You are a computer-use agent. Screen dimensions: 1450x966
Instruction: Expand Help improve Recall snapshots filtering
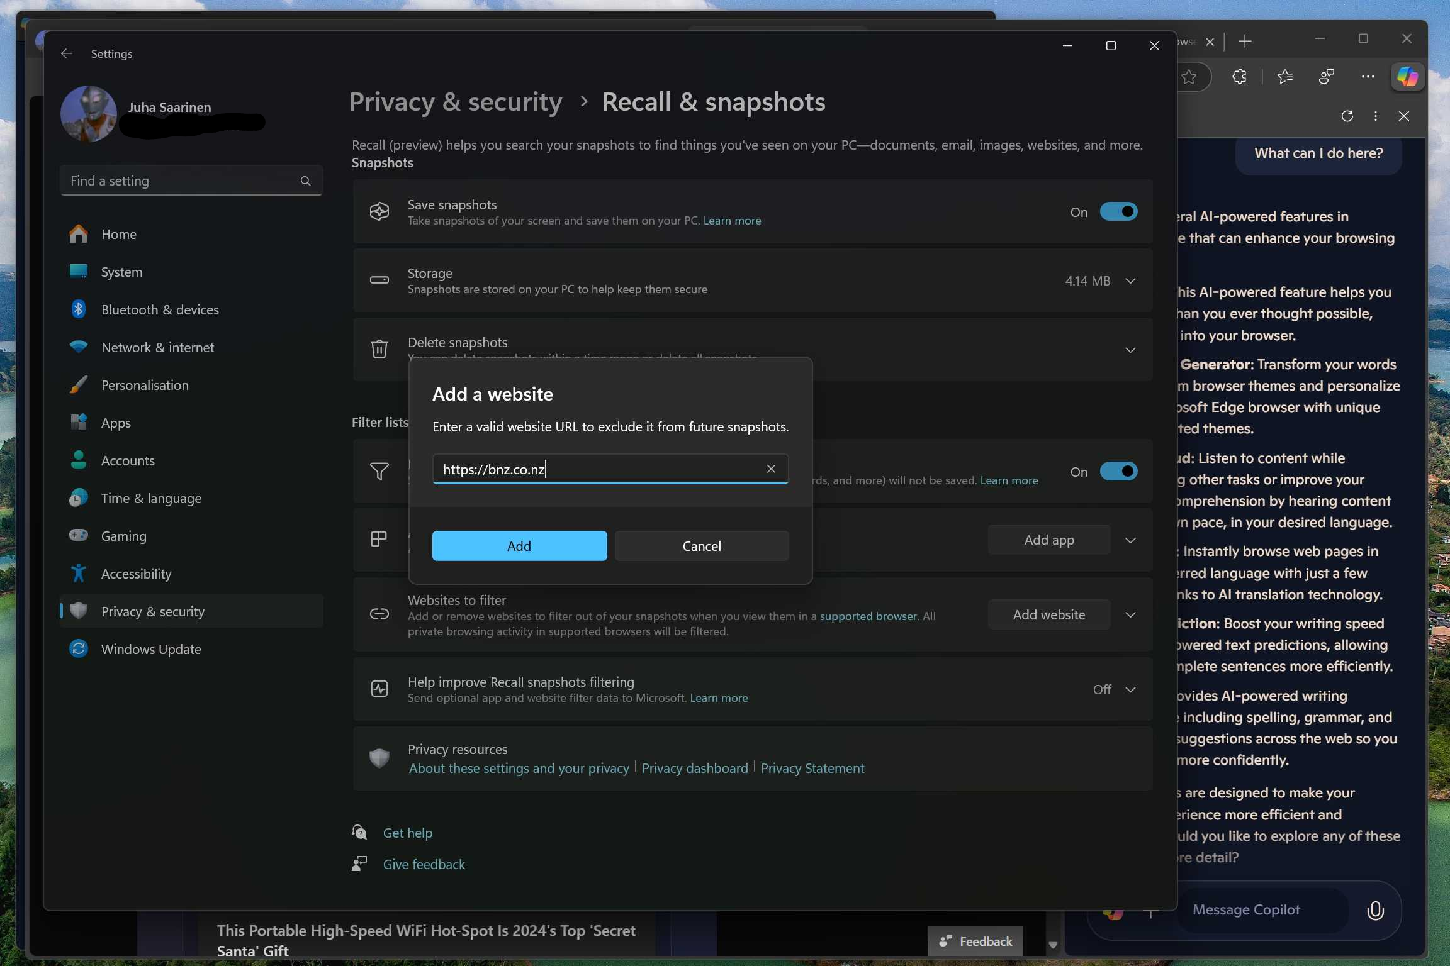pyautogui.click(x=1130, y=690)
